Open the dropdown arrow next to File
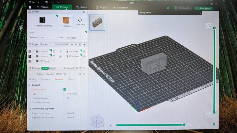 (x=39, y=2)
